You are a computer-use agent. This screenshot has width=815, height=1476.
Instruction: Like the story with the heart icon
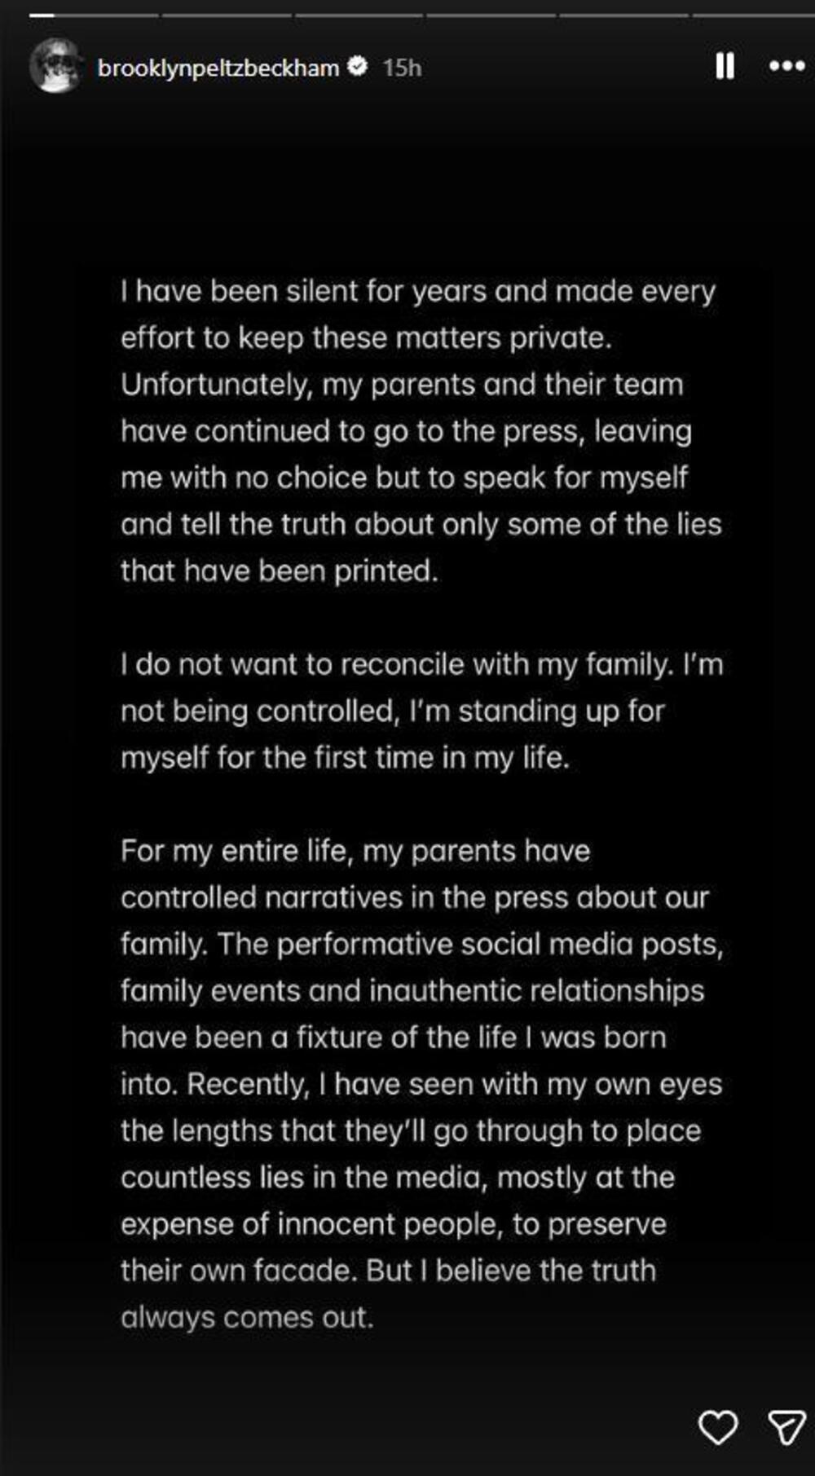click(718, 1427)
